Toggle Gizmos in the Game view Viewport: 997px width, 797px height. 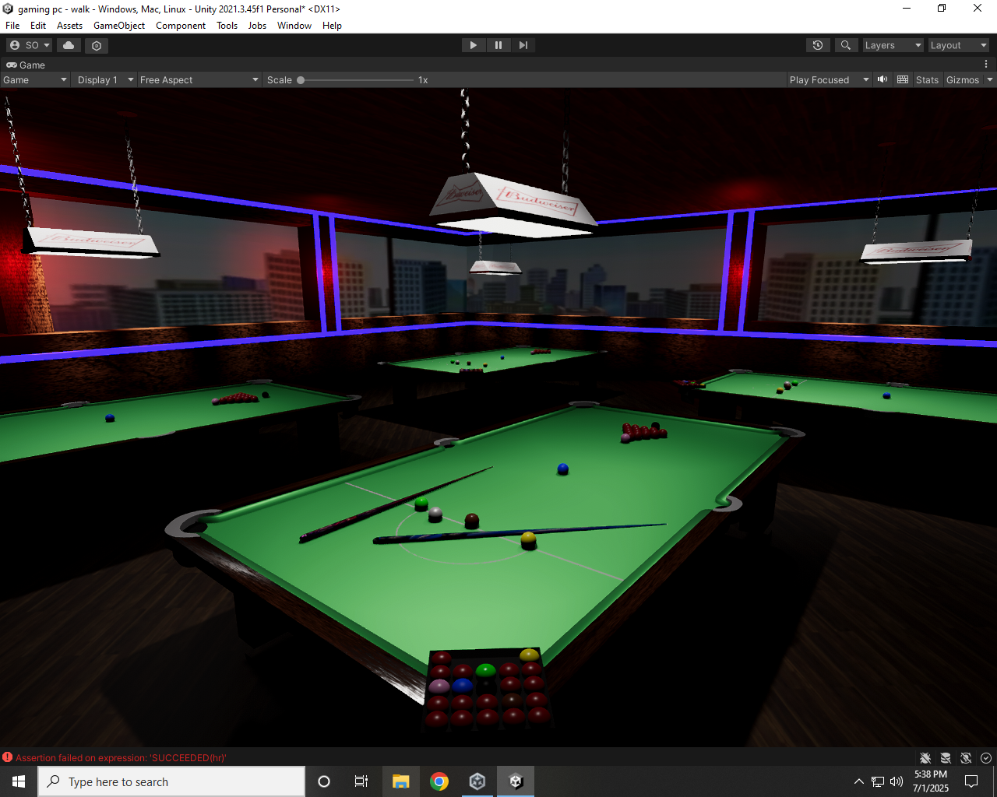963,79
